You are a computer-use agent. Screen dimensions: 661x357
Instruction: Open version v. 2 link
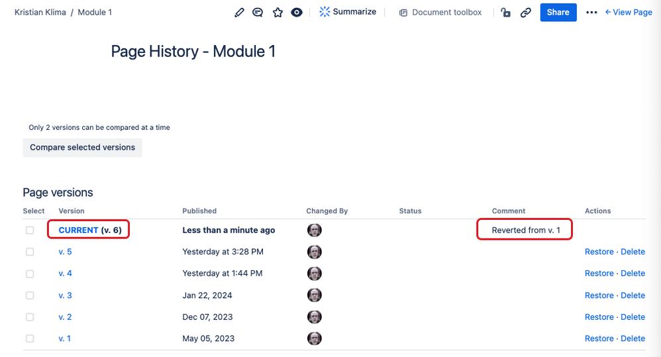65,317
